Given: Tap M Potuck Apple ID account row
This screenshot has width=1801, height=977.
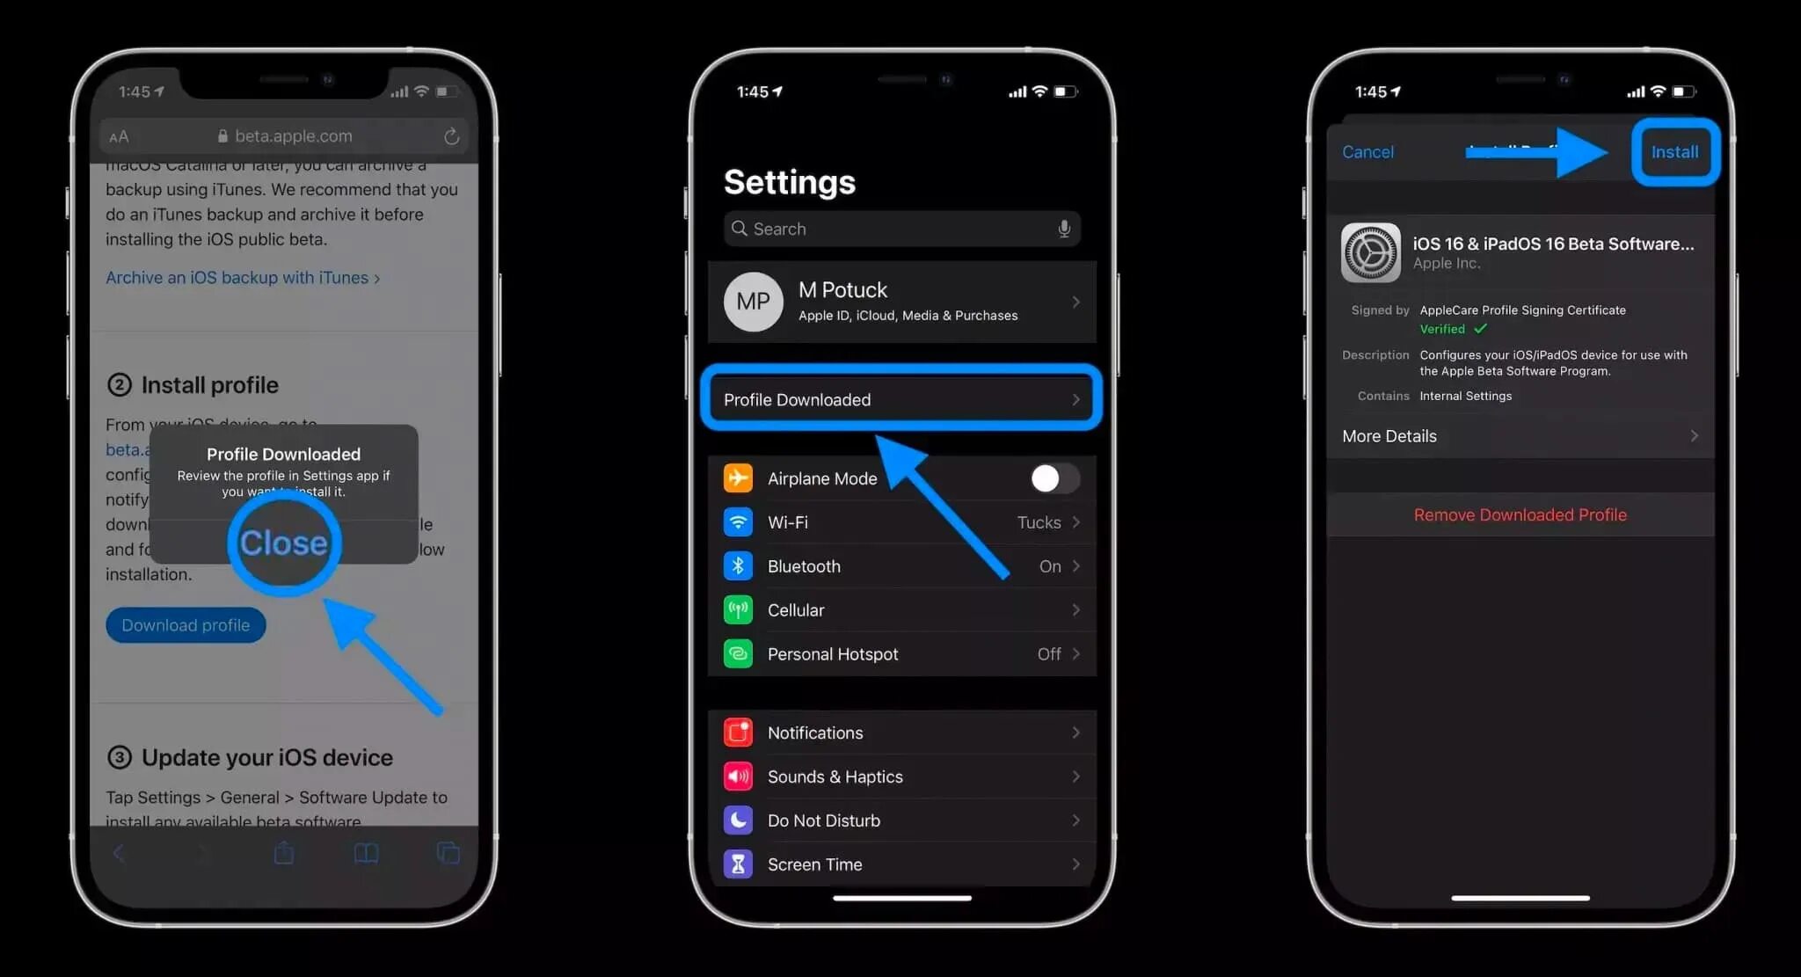Looking at the screenshot, I should click(x=901, y=301).
